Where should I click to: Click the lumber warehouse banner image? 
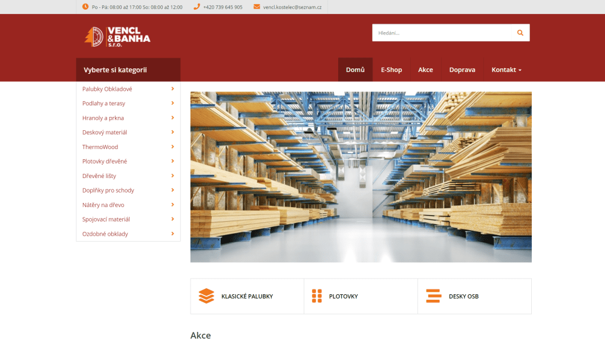[361, 177]
